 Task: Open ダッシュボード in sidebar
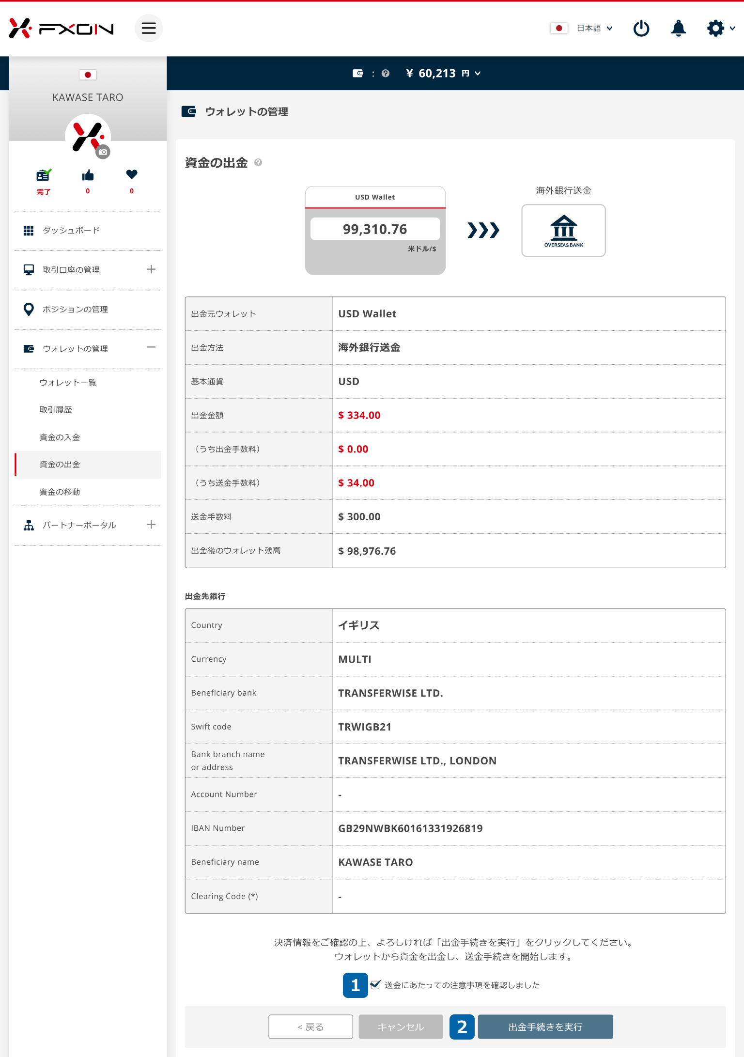(71, 231)
